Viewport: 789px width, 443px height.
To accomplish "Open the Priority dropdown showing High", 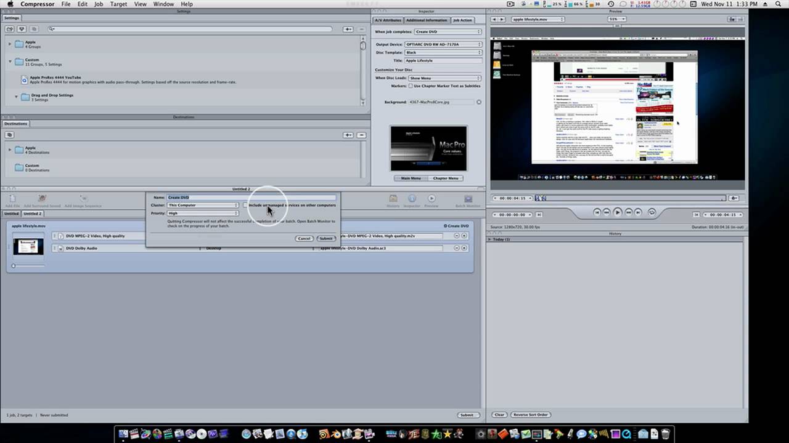I will pyautogui.click(x=203, y=213).
